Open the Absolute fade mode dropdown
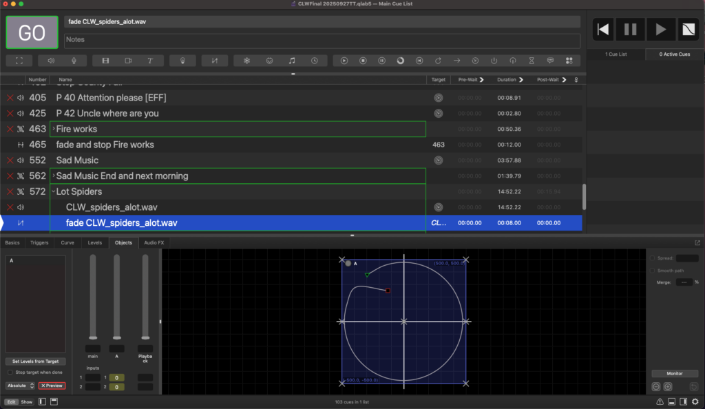The image size is (705, 409). [x=20, y=386]
